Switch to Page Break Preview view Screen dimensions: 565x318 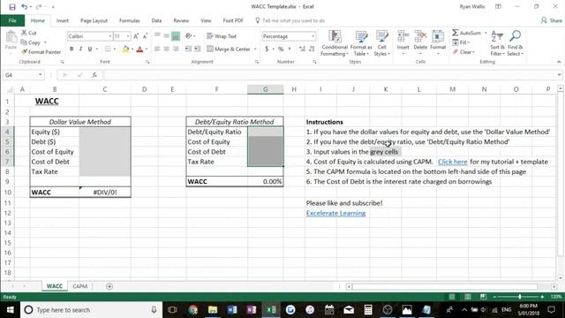(483, 297)
